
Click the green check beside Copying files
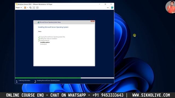39,37
